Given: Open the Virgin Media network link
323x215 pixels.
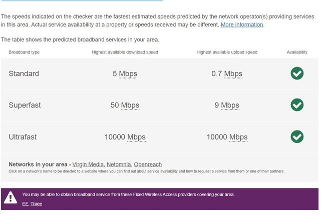Looking at the screenshot, I should [x=88, y=164].
